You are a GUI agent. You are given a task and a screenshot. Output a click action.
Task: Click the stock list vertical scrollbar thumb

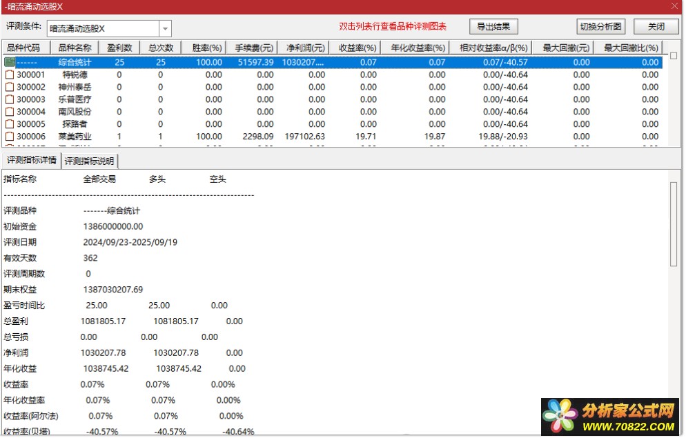[x=674, y=56]
